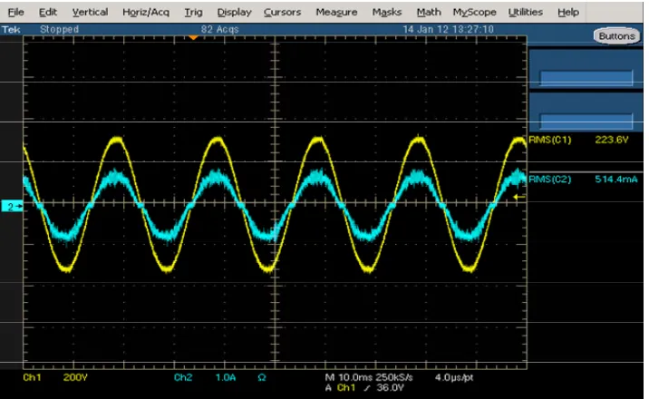The width and height of the screenshot is (649, 399).
Task: Click the A Ch1 trigger source readout
Action: (x=340, y=388)
